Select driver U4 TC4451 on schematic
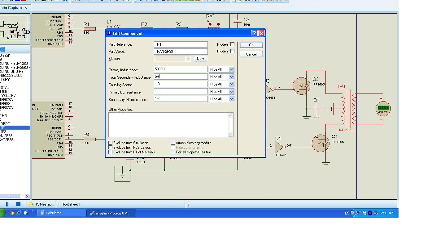The width and height of the screenshot is (423, 237). click(x=280, y=147)
